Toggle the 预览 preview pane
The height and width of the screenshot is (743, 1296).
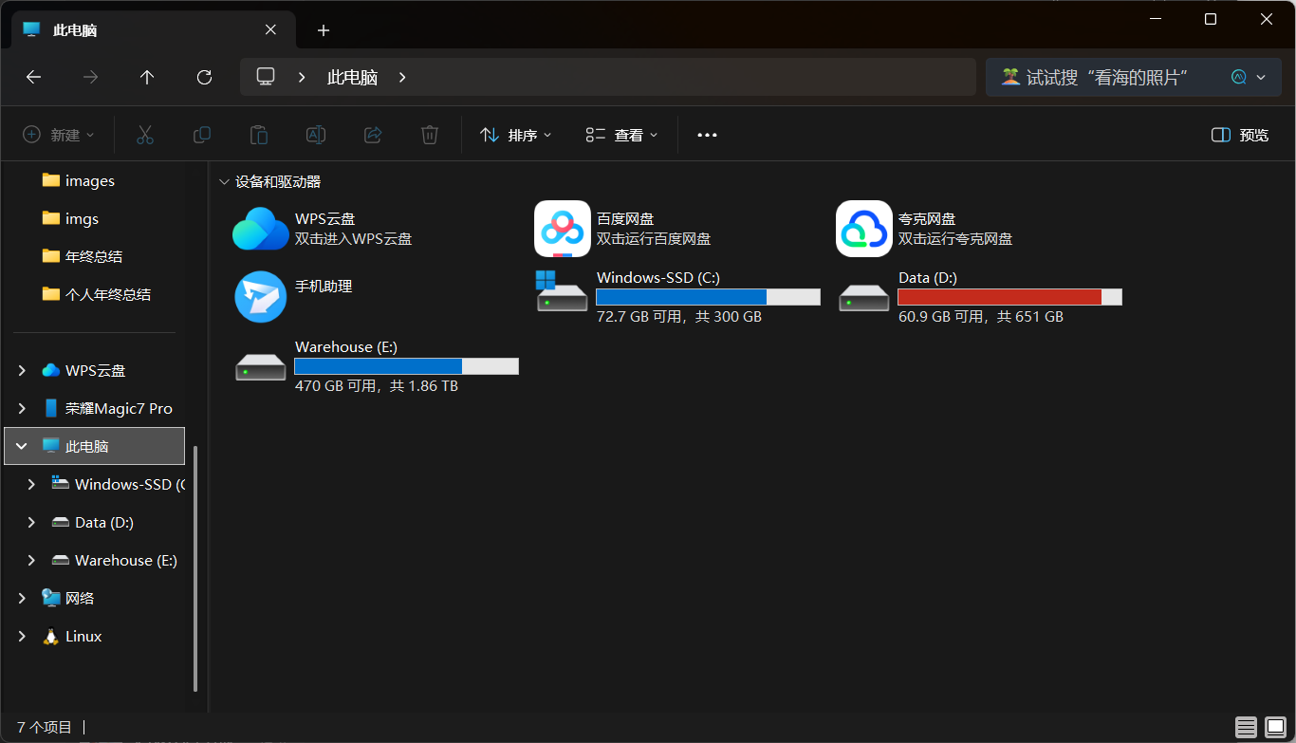1240,135
